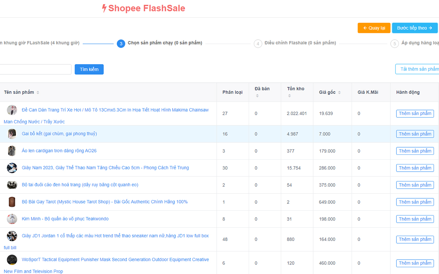Open thumbnail of Giày JD1 Jordan product

[12, 236]
